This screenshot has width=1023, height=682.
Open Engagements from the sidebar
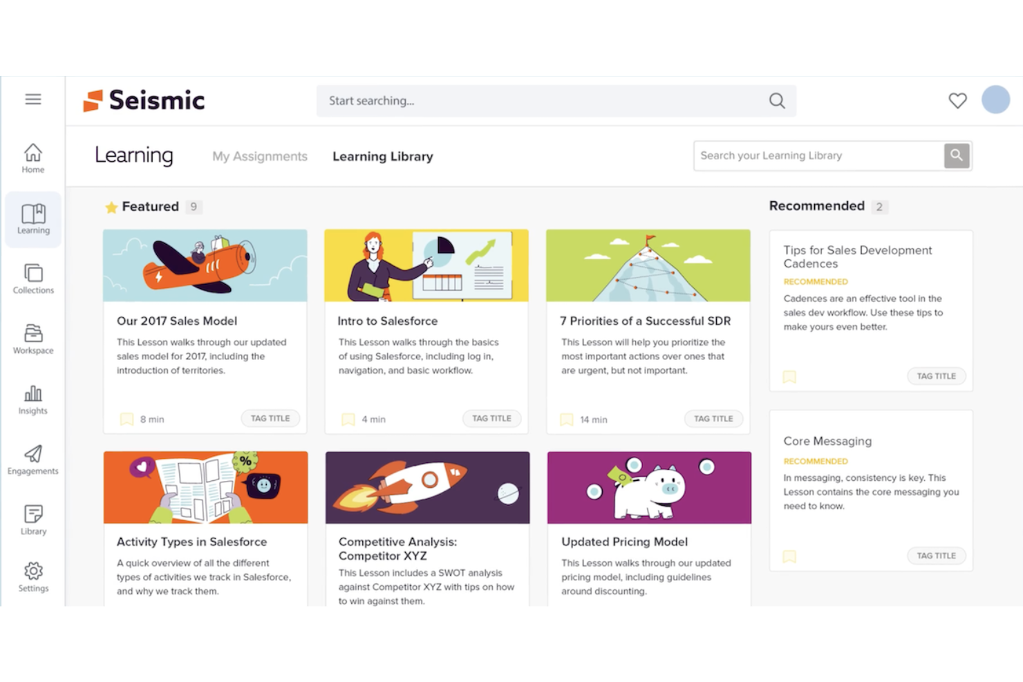tap(32, 460)
